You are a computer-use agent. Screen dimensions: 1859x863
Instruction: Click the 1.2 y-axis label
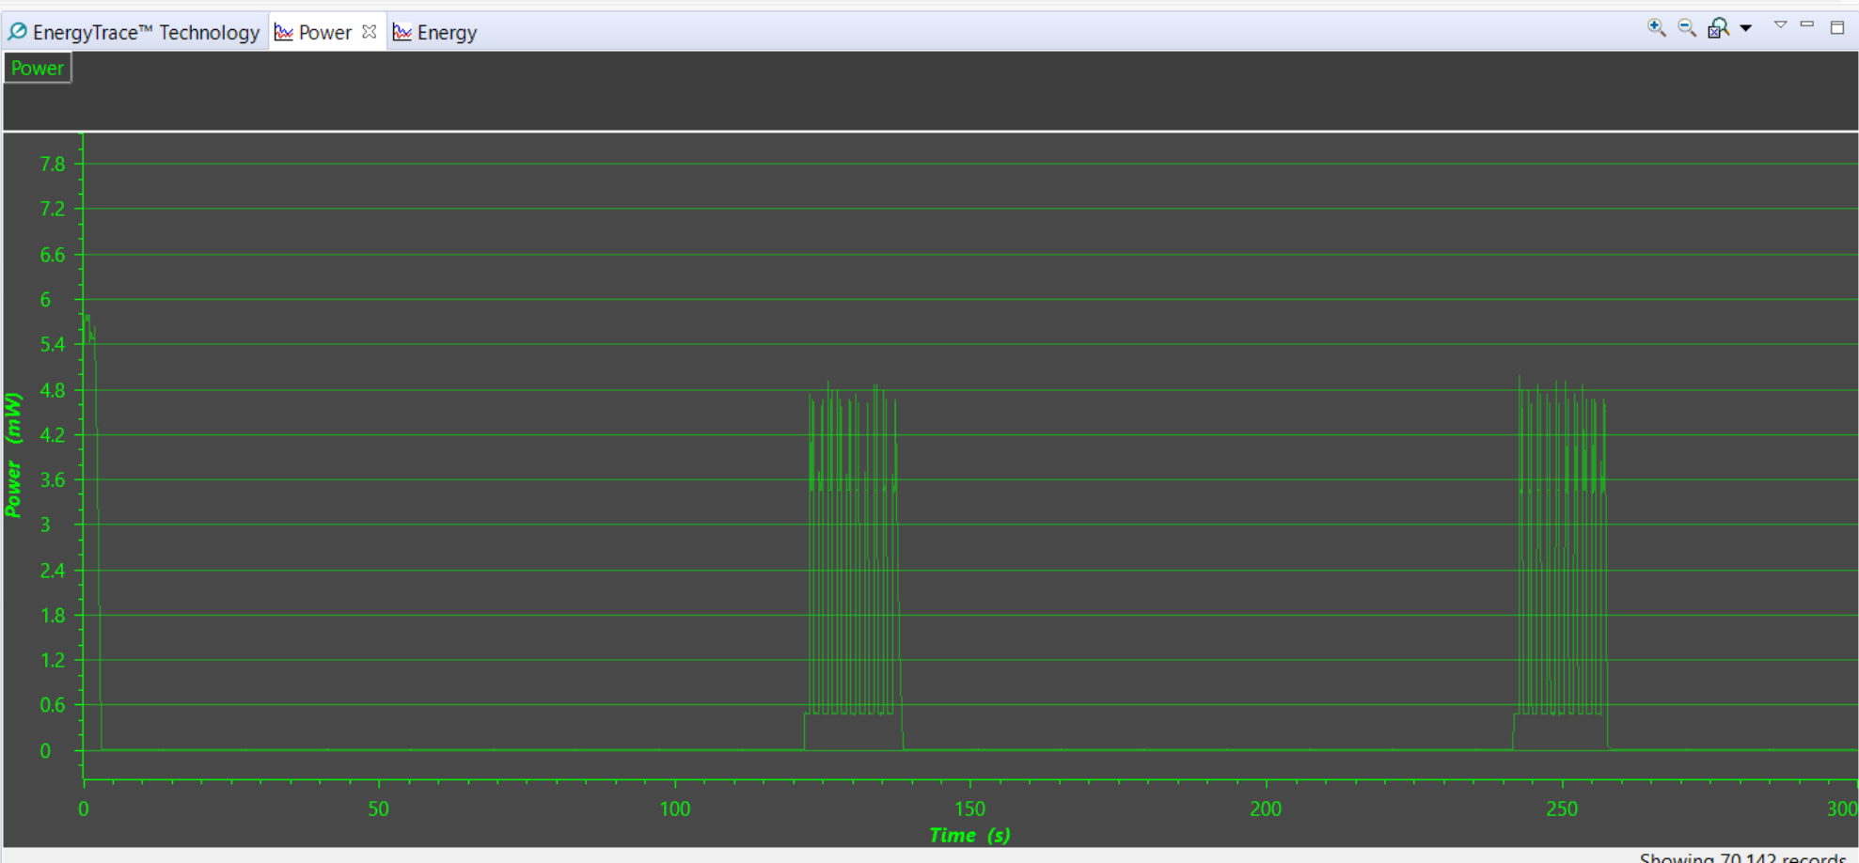(53, 660)
